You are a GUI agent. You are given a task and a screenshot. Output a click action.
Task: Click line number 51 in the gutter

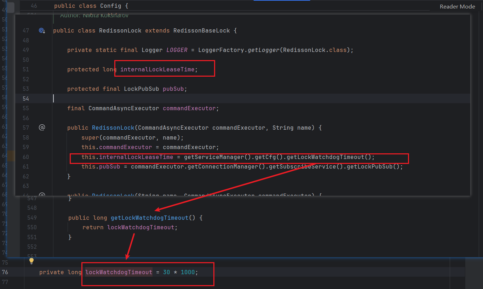tap(25, 70)
